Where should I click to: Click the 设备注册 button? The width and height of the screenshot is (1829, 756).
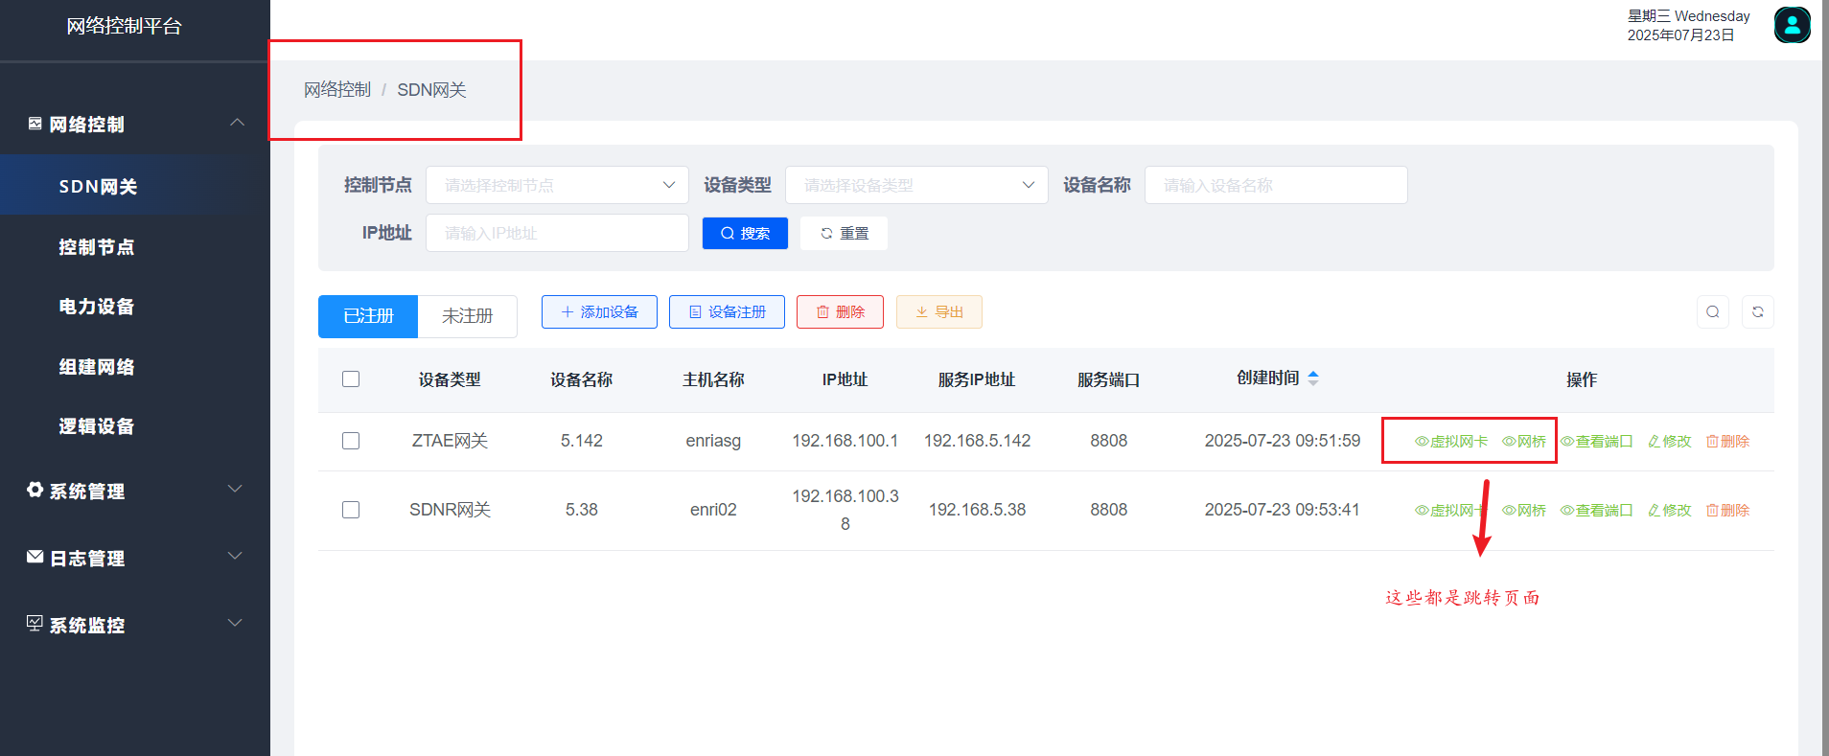point(727,312)
